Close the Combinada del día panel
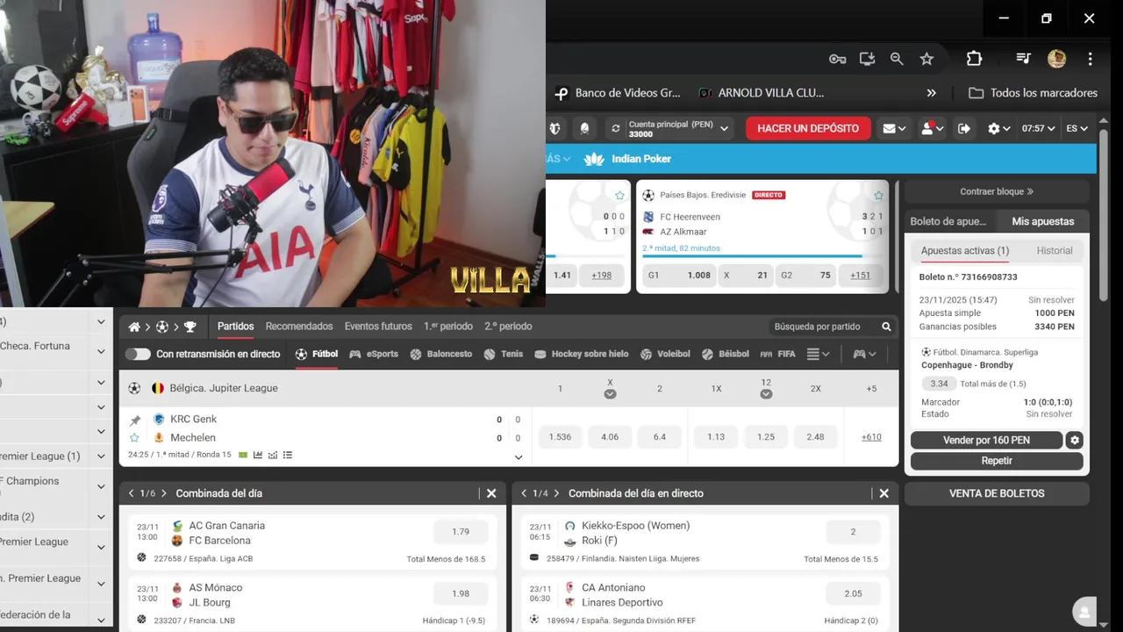Image resolution: width=1123 pixels, height=632 pixels. [x=491, y=494]
